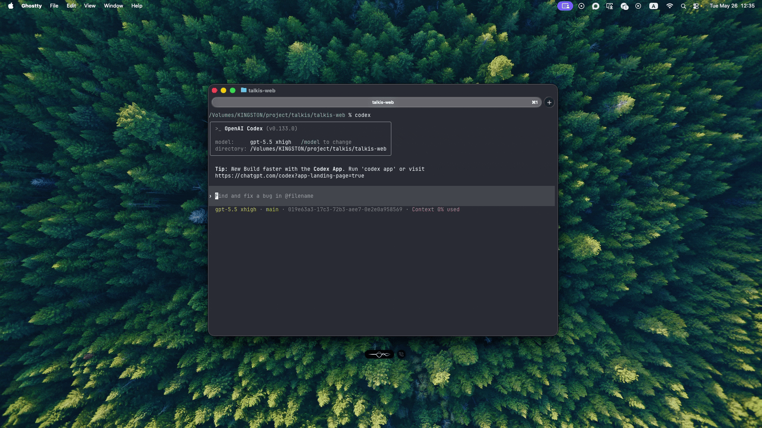762x428 pixels.
Task: Open the File menu
Action: point(54,6)
